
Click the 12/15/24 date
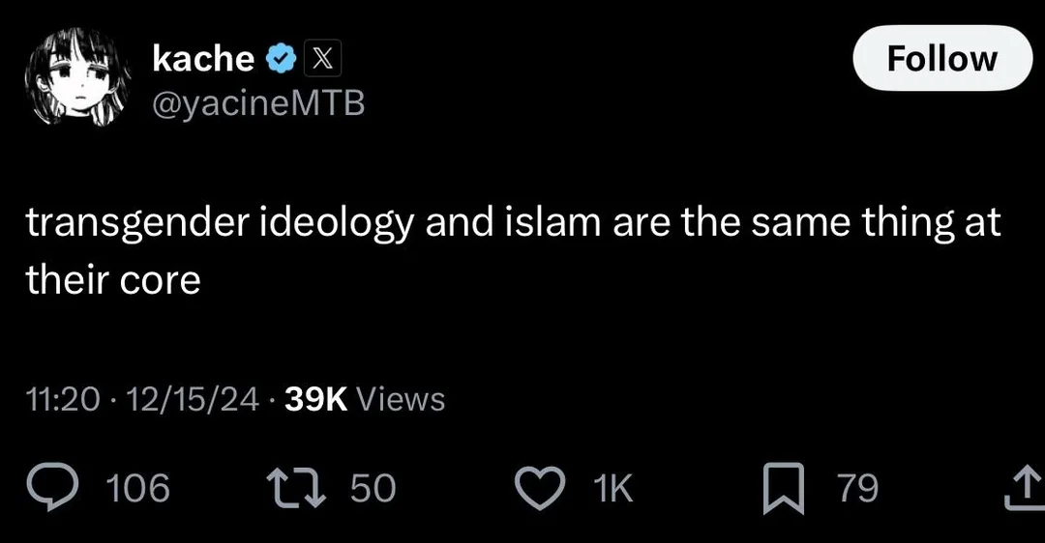[x=190, y=399]
